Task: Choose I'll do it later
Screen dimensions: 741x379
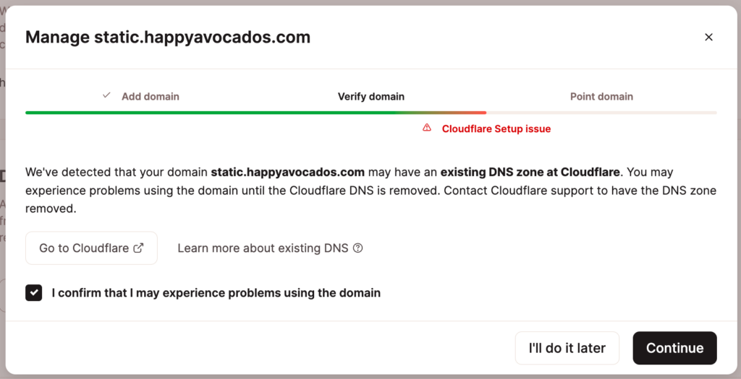Action: coord(567,348)
